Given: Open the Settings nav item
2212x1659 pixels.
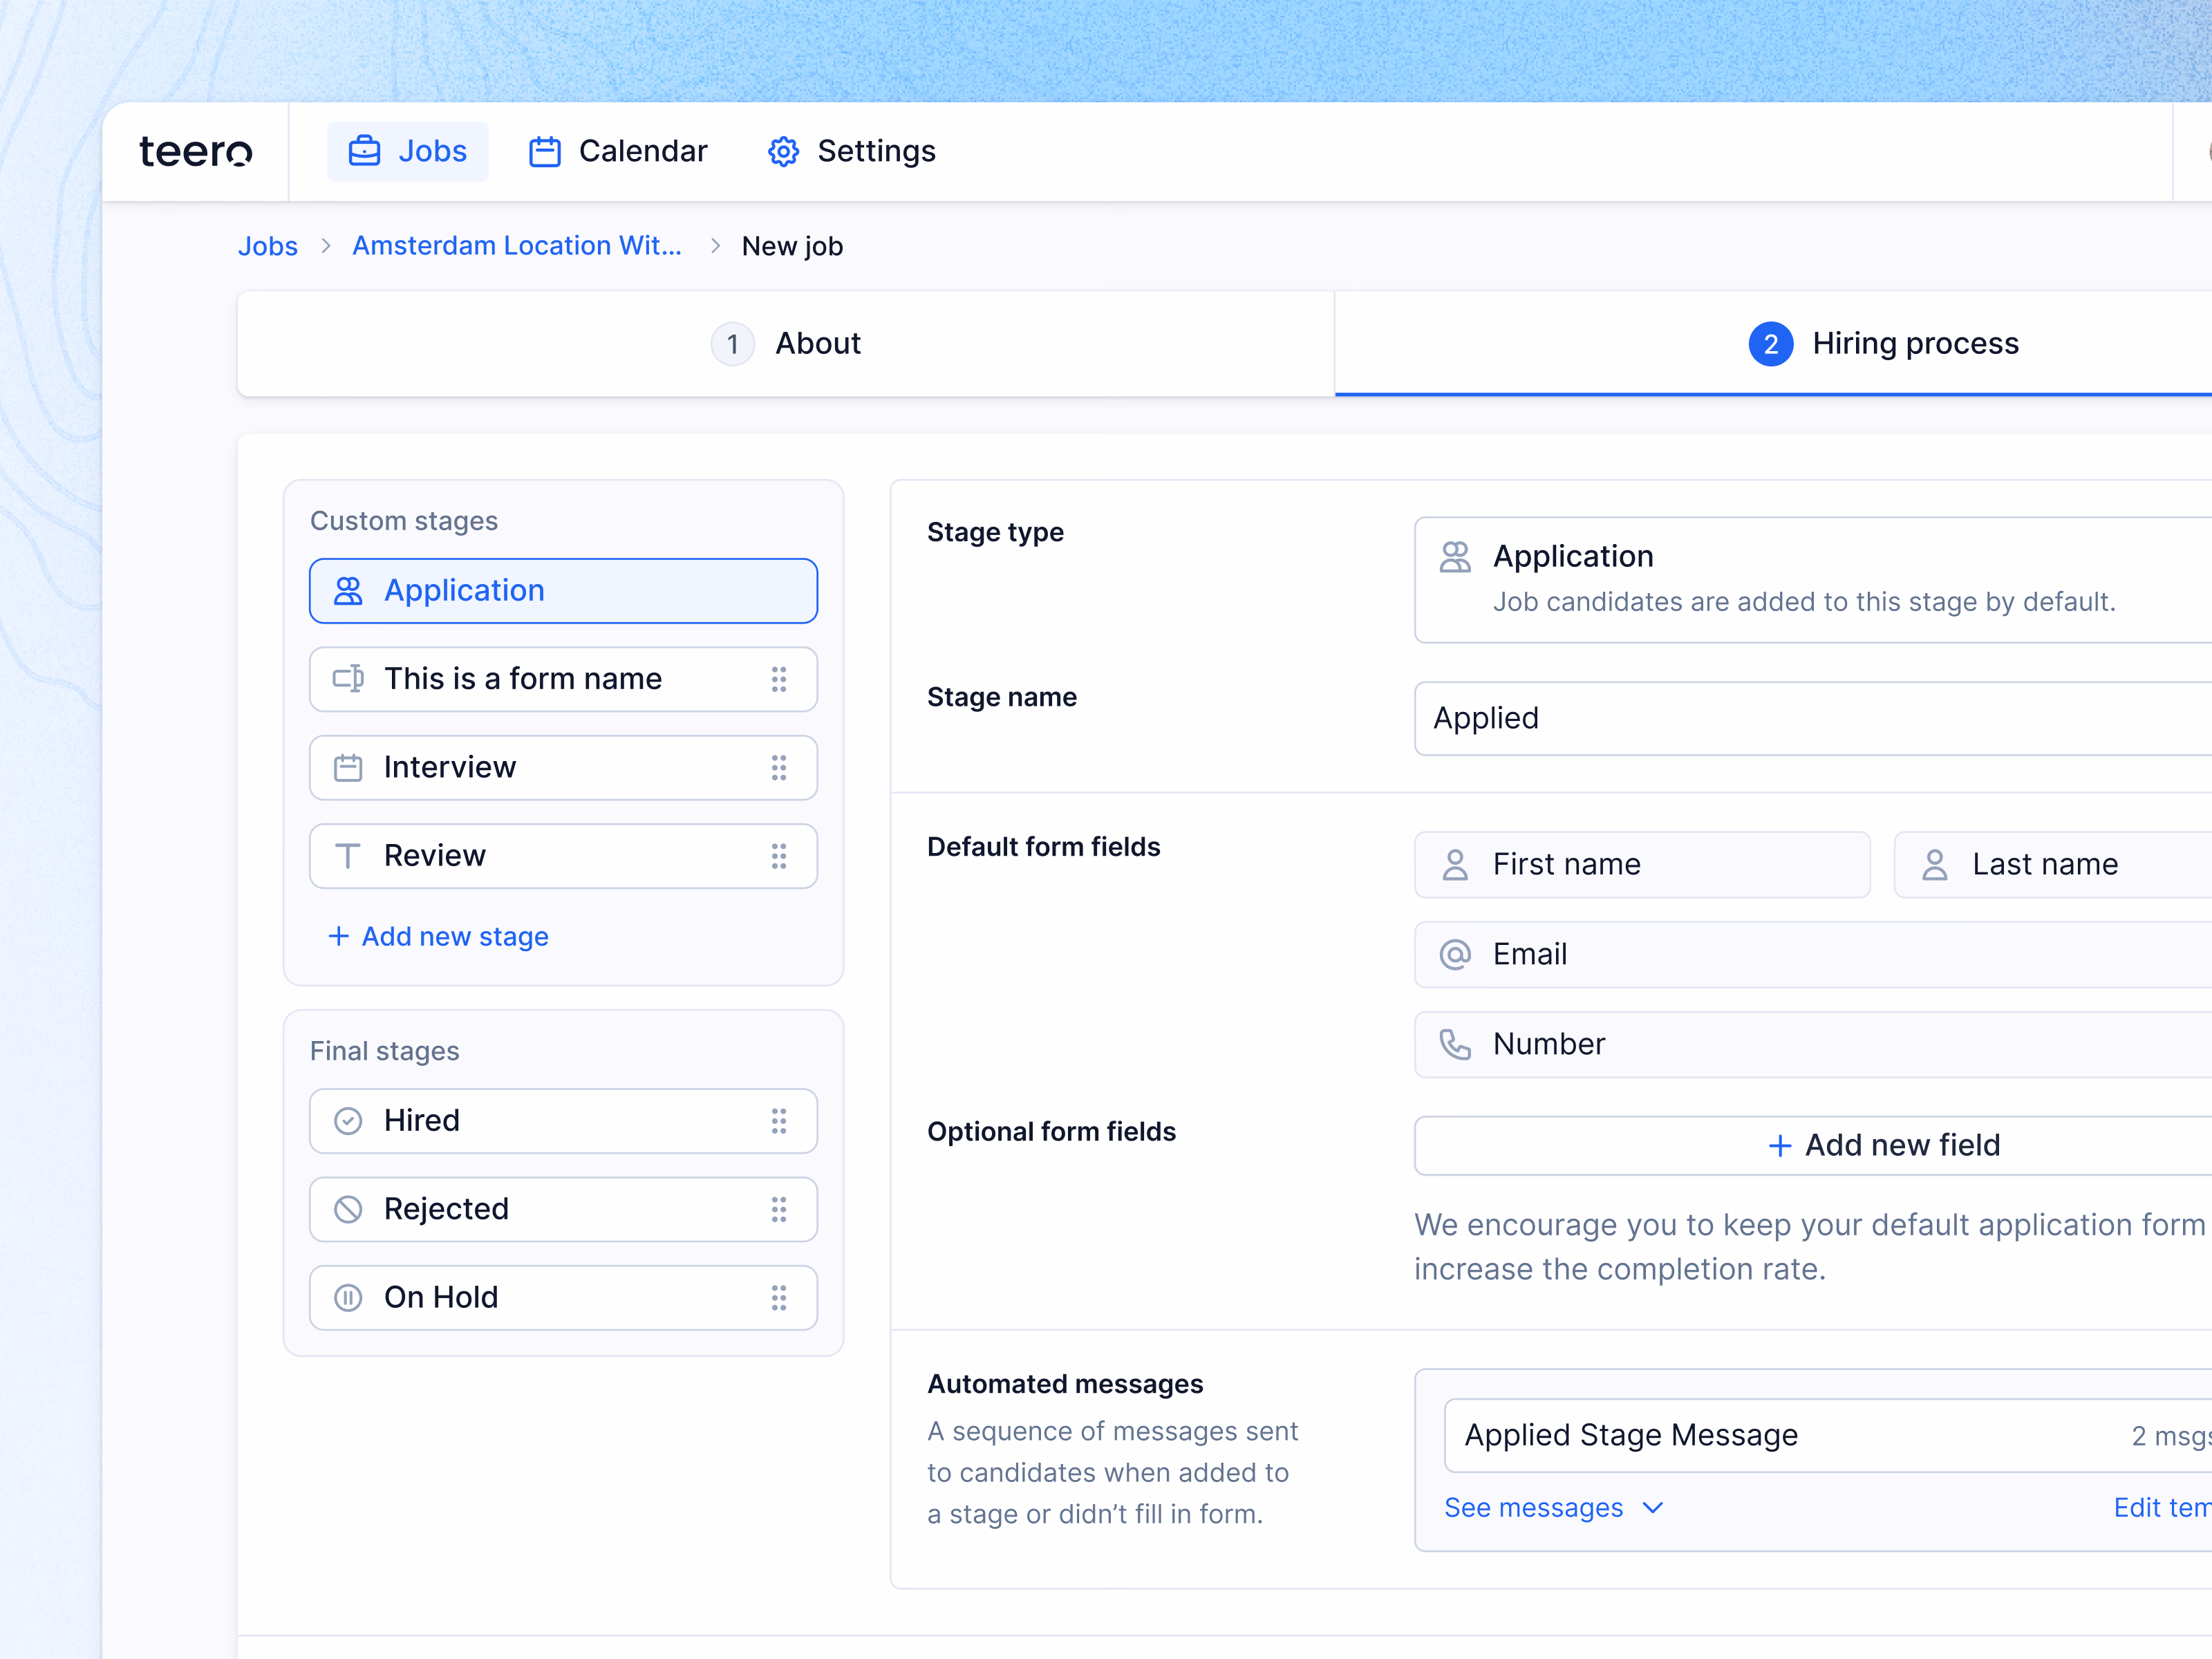Looking at the screenshot, I should [x=851, y=151].
